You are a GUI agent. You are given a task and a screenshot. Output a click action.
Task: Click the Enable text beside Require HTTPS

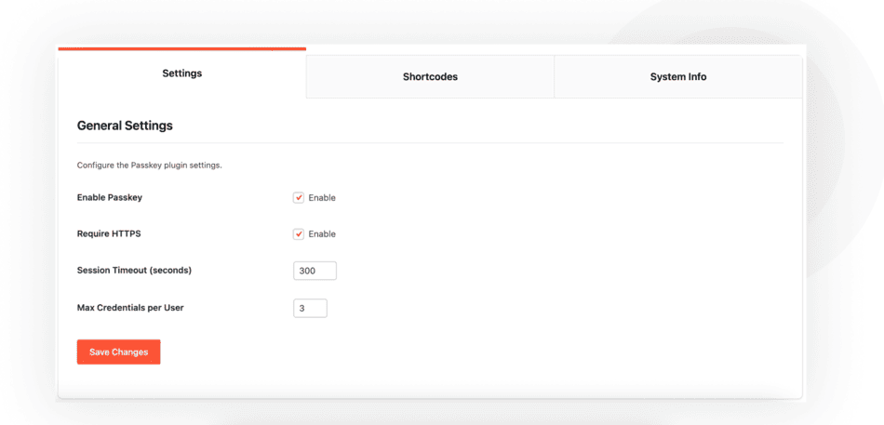(322, 234)
